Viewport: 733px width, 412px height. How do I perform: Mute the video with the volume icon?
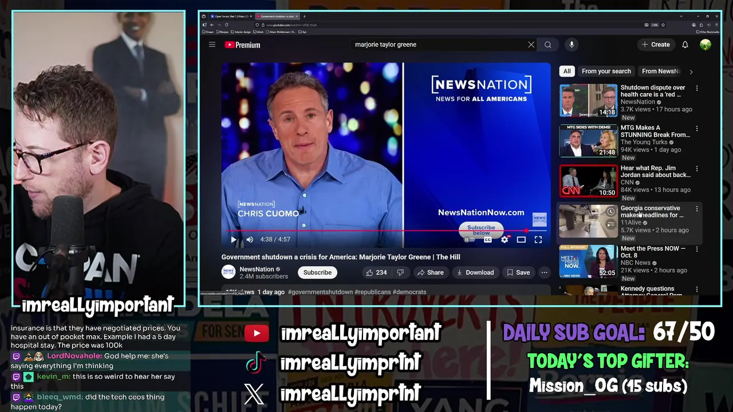tap(250, 240)
